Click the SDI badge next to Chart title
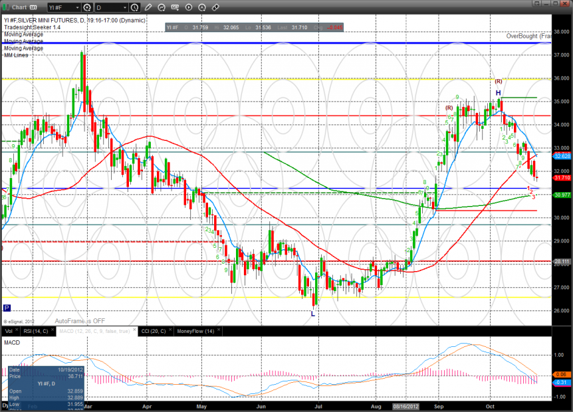Image resolution: width=573 pixels, height=412 pixels. click(33, 7)
